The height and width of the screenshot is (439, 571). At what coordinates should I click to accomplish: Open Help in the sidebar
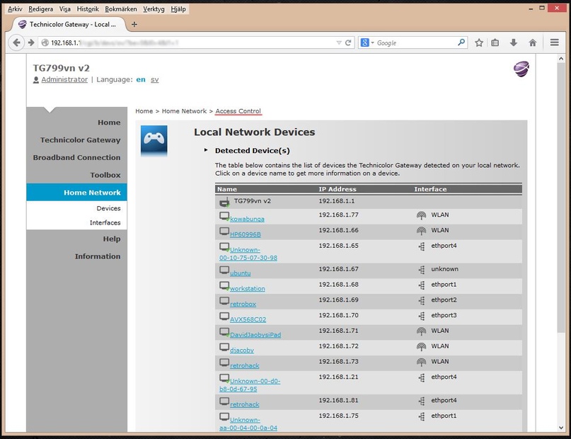(111, 239)
